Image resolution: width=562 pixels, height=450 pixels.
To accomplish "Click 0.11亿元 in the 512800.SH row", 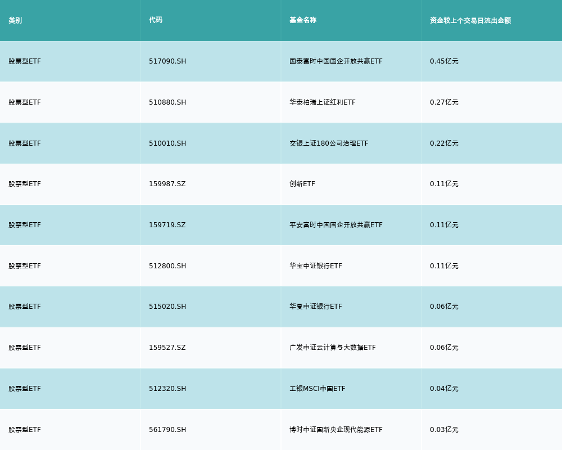I will (444, 266).
